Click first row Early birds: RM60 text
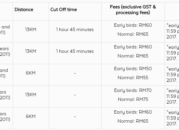This screenshot has height=130, width=179. tap(133, 25)
